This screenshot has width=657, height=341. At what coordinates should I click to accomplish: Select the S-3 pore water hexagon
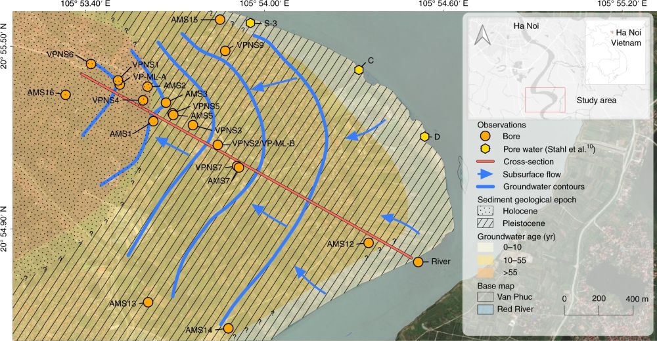coord(250,23)
